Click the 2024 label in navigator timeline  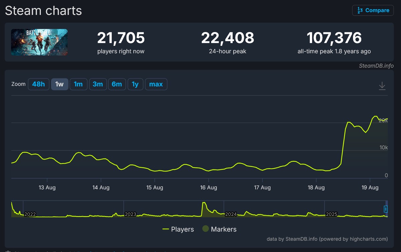click(x=231, y=214)
